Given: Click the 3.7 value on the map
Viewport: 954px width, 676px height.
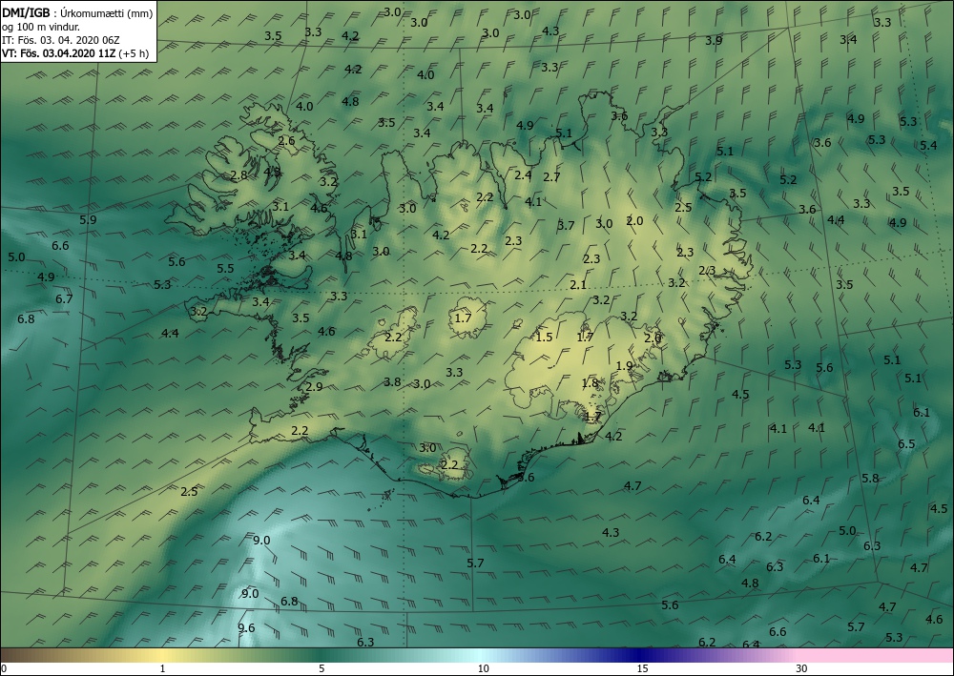Looking at the screenshot, I should [x=566, y=226].
